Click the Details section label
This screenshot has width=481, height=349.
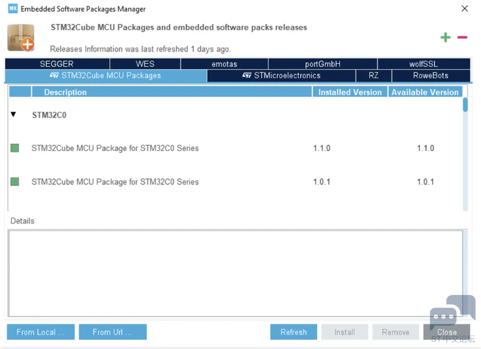pyautogui.click(x=22, y=221)
